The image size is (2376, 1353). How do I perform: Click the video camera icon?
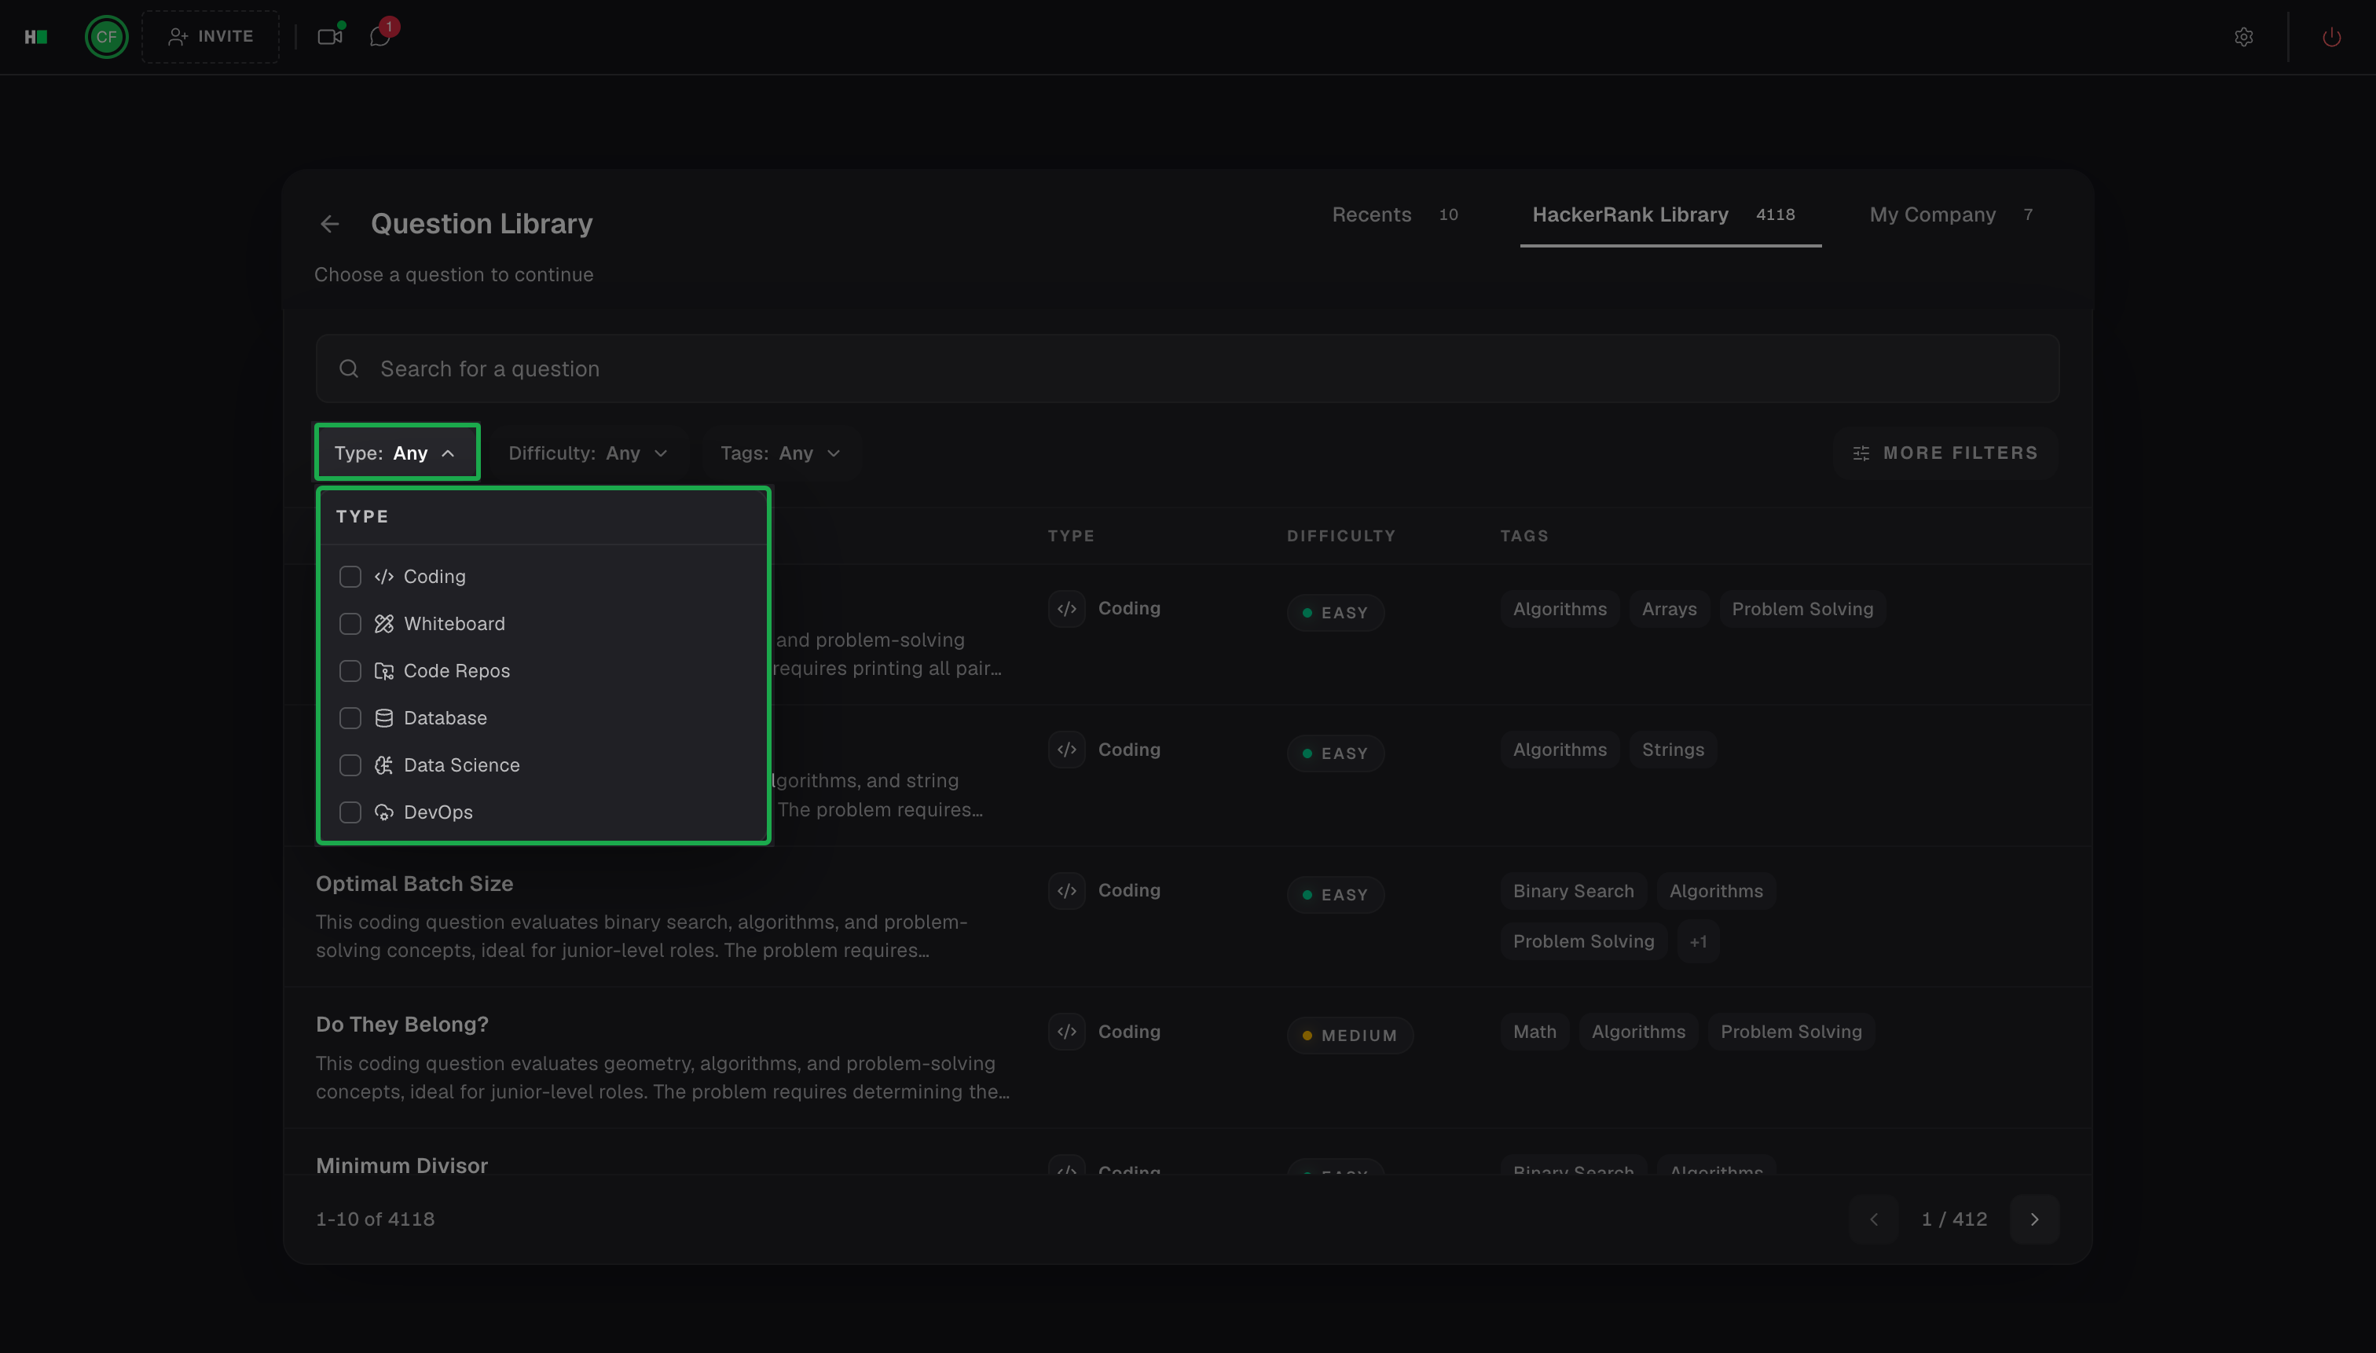(x=330, y=36)
